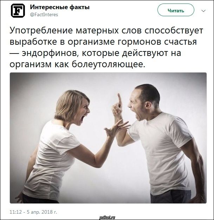Screen dimensions: 214x220
Task: Click the @FactInteres handle
Action: (44, 14)
